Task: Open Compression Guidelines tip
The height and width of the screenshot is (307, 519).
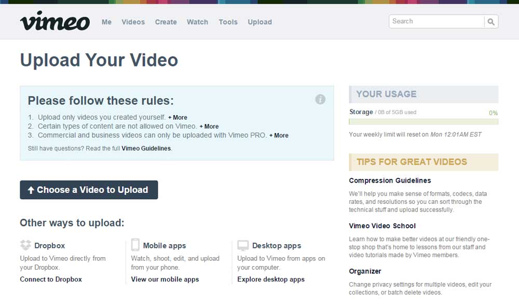Action: point(390,180)
